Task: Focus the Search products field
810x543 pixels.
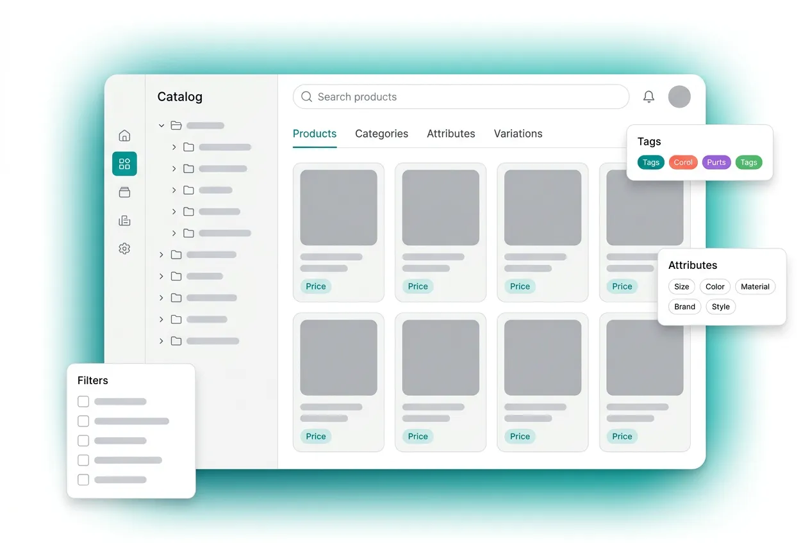Action: click(461, 97)
